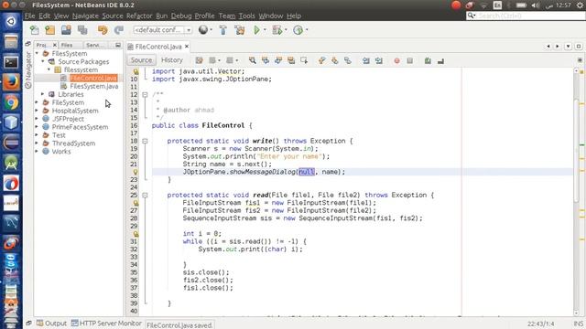Click the Last Edit icon in editor toolbar
Image resolution: width=586 pixels, height=329 pixels.
(200, 60)
